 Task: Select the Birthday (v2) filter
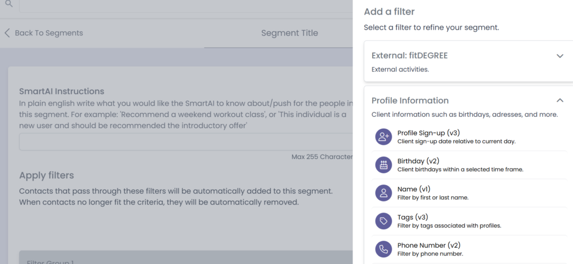tap(419, 161)
